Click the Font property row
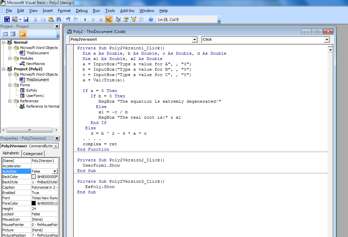 click(x=30, y=198)
